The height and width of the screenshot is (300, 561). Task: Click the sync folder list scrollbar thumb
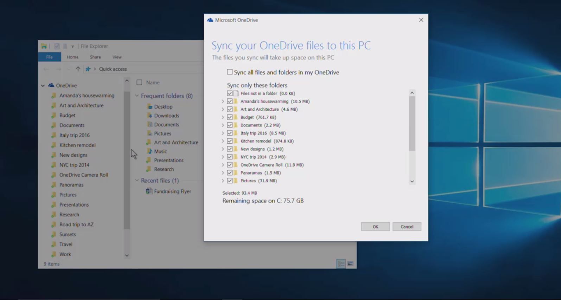click(412, 123)
